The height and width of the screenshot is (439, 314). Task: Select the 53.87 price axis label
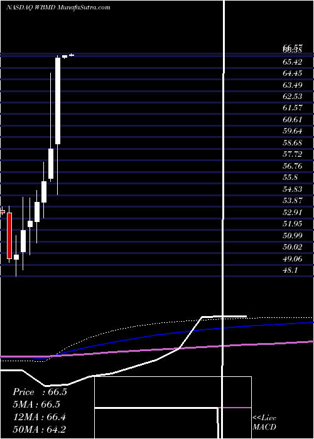tap(293, 201)
